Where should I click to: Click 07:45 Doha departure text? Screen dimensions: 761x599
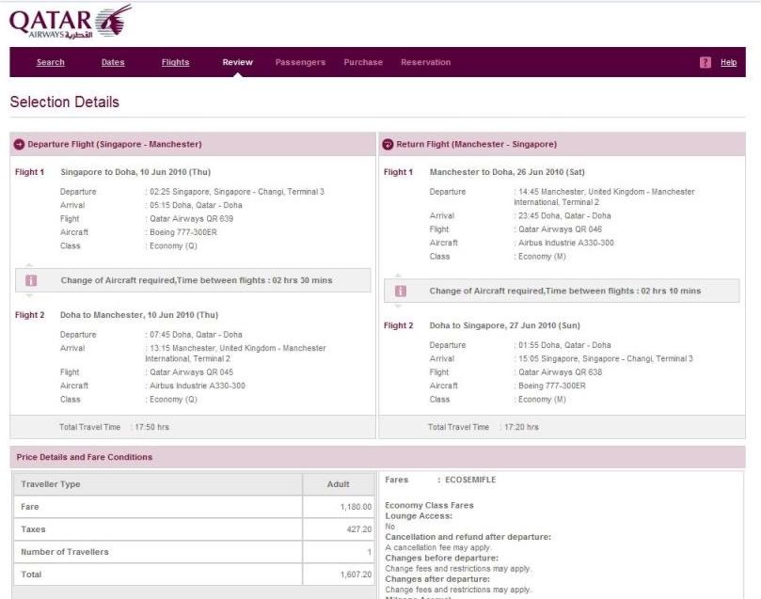(196, 335)
